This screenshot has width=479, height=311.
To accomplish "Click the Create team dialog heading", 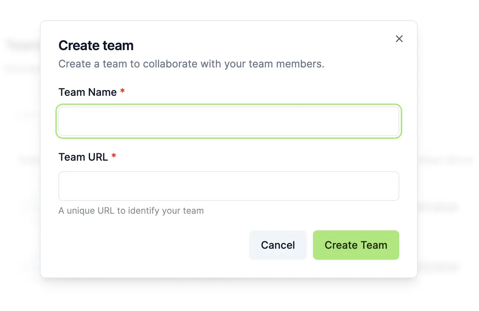I will click(x=96, y=46).
